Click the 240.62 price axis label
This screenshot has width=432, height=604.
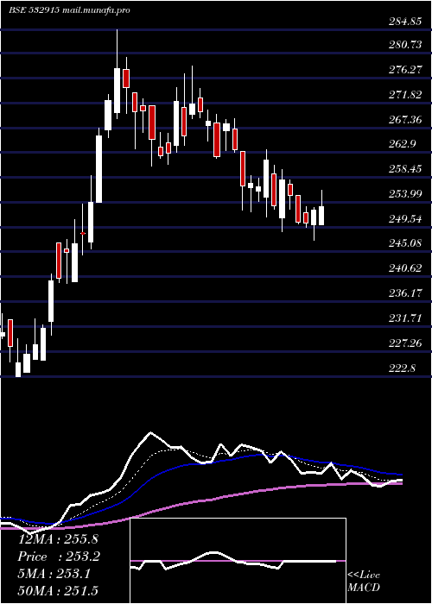pos(405,268)
